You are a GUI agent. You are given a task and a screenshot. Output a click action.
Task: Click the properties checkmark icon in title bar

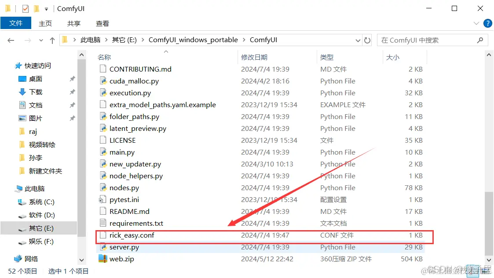pos(26,9)
